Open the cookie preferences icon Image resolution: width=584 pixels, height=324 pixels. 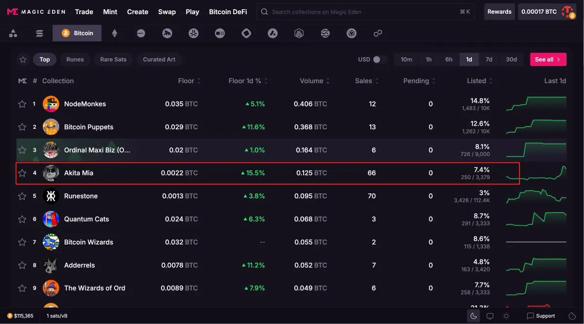(572, 316)
